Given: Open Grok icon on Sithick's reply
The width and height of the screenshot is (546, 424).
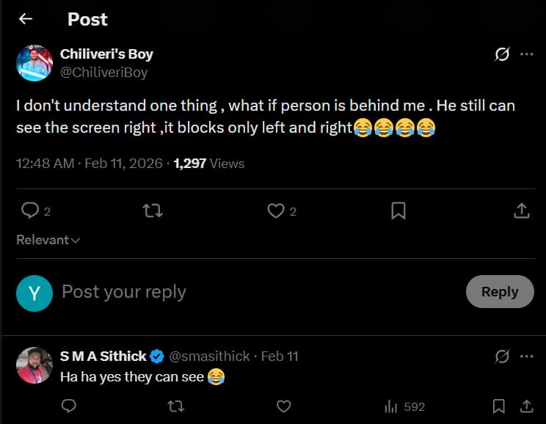Looking at the screenshot, I should click(503, 357).
